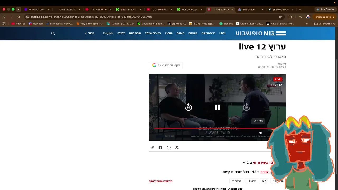This screenshot has width=338, height=190.
Task: Click the Finish update button
Action: (323, 17)
